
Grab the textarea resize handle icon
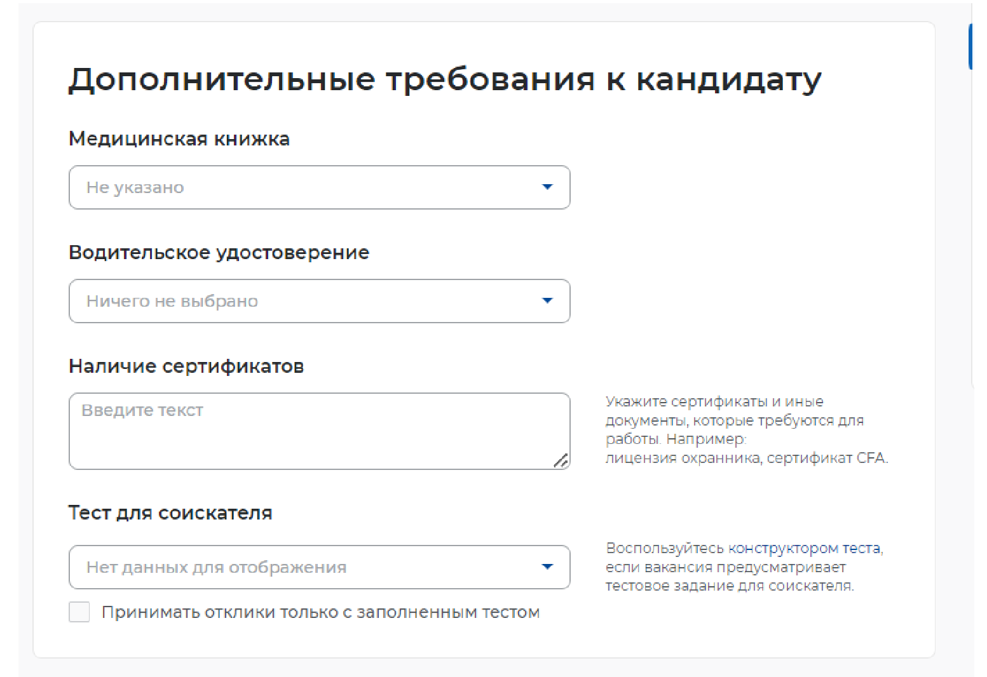point(561,461)
